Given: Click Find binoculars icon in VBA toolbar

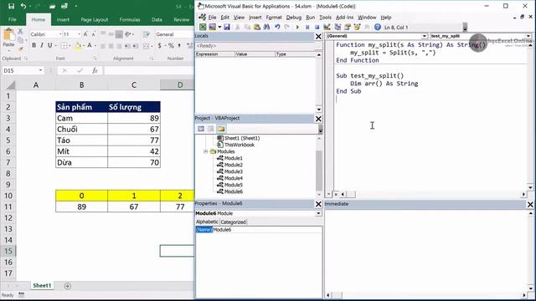Looking at the screenshot, I should tap(266, 27).
